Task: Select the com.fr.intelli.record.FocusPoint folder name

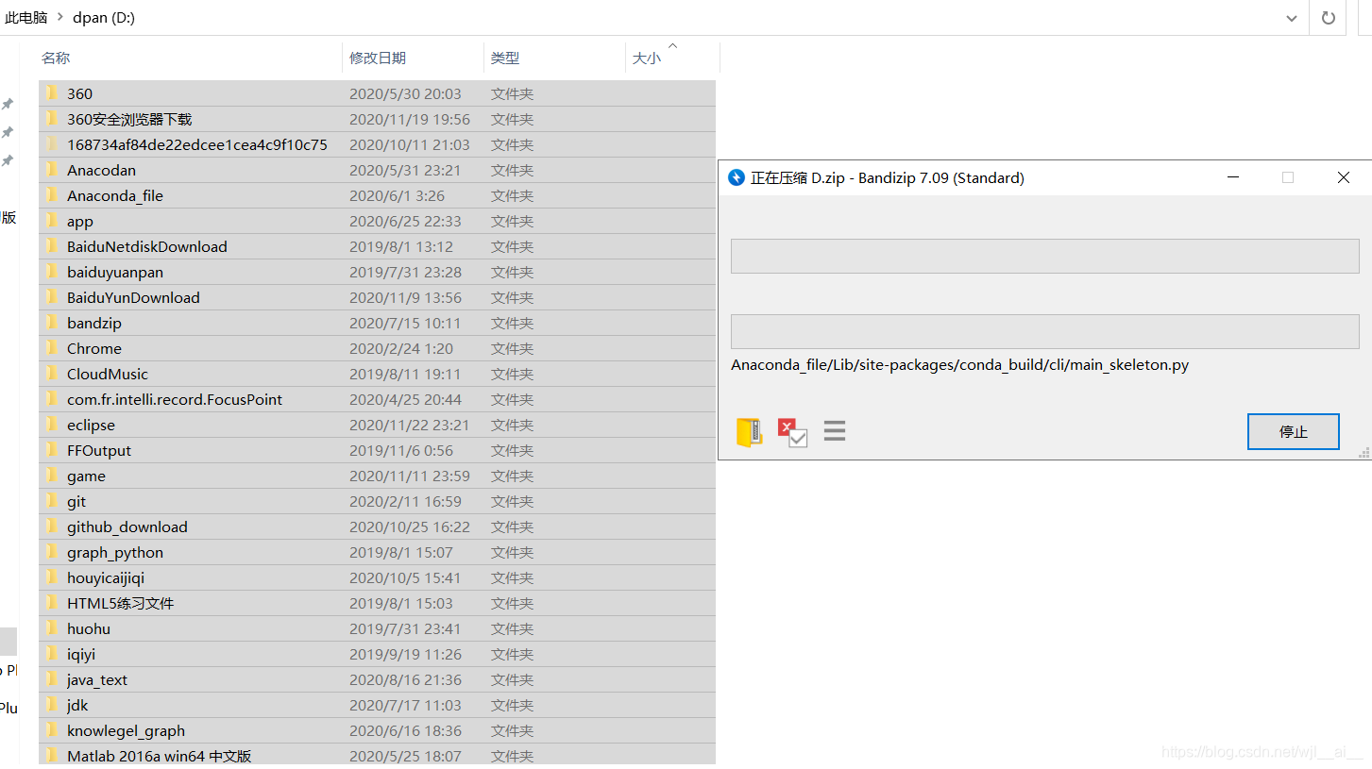Action: coord(175,399)
